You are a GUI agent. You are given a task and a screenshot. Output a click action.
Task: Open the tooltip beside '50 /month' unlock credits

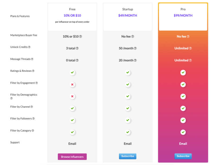click(x=135, y=48)
